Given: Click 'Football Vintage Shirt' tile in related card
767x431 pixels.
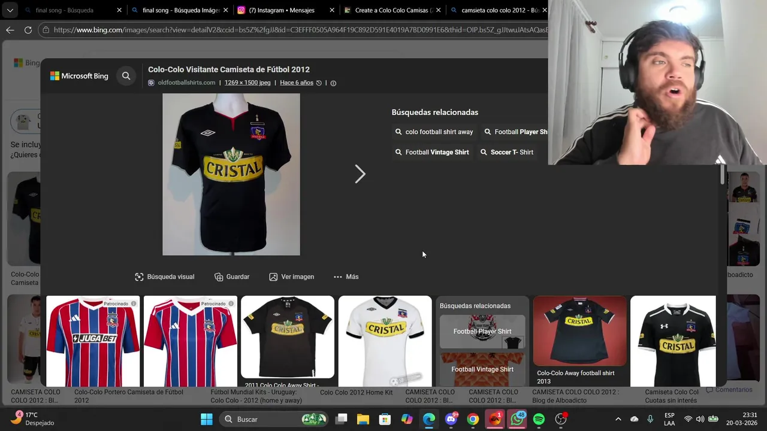Looking at the screenshot, I should (482, 369).
